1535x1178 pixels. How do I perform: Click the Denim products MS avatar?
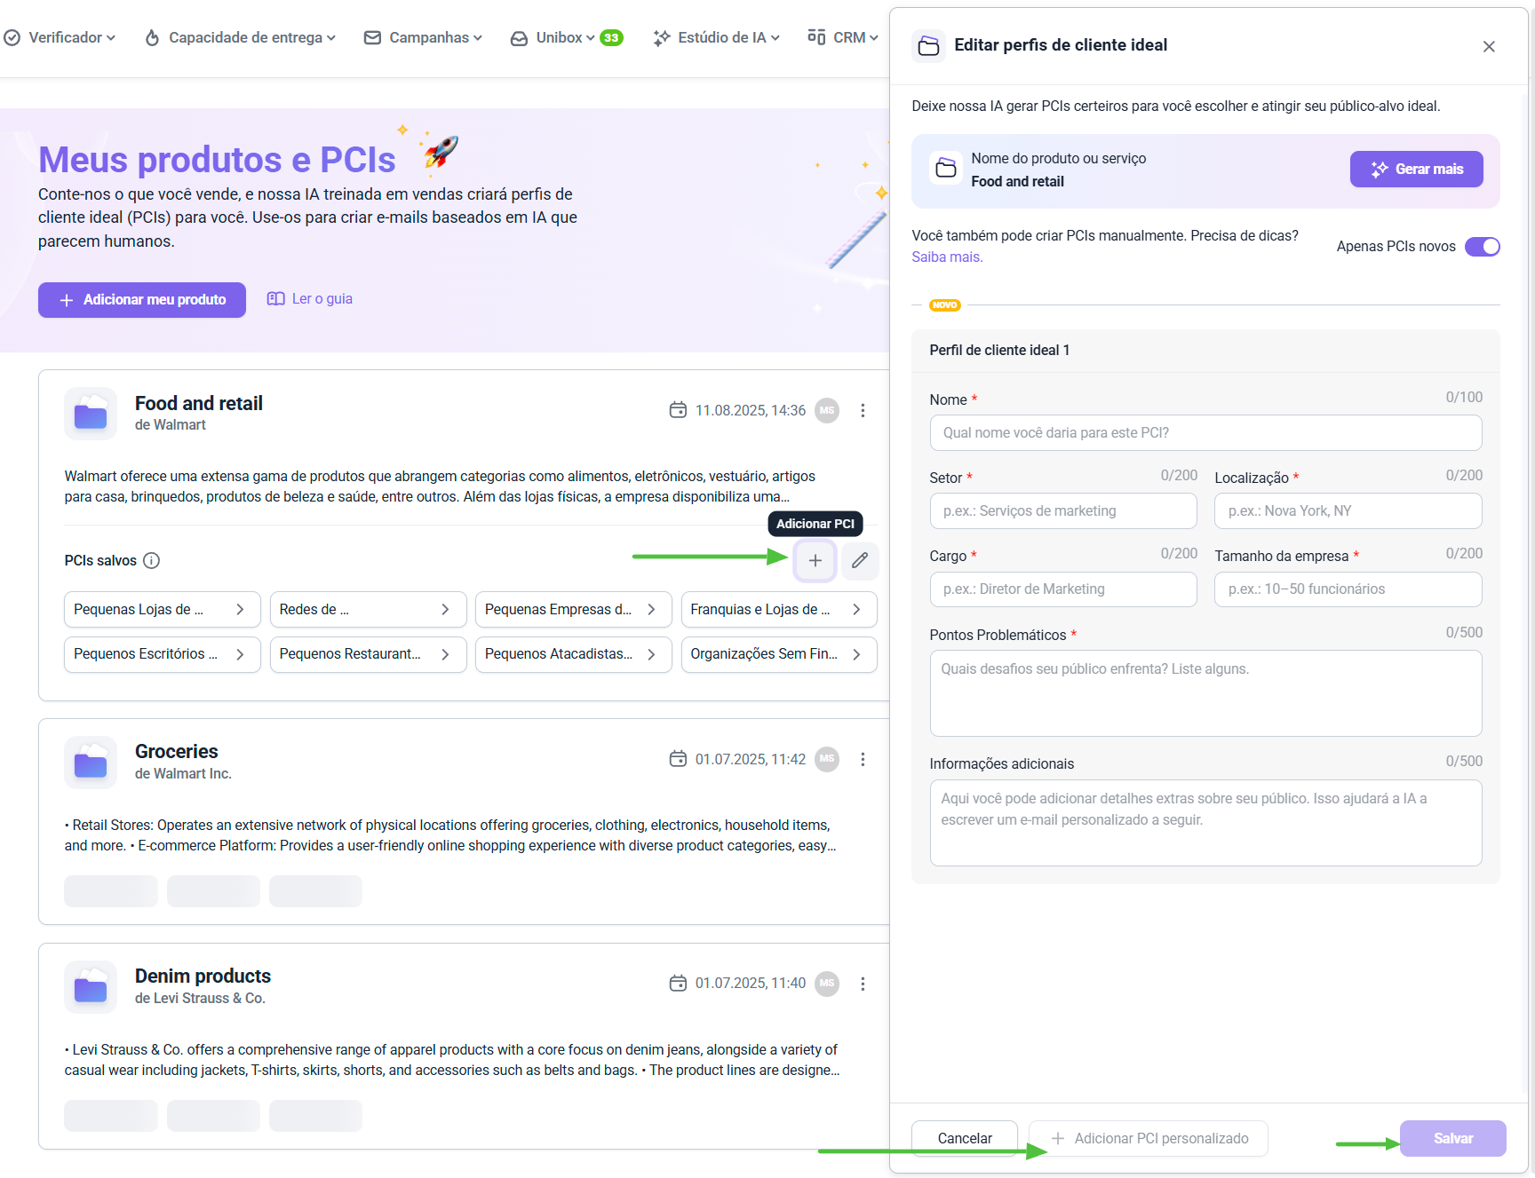827,984
